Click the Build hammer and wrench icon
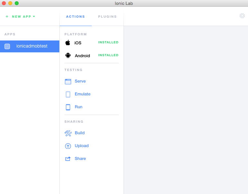Viewport: 248px width, 194px height. 68,133
